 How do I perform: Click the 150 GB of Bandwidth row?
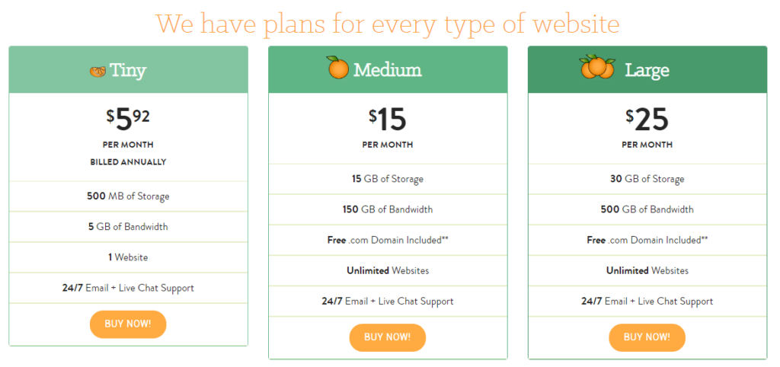click(388, 209)
